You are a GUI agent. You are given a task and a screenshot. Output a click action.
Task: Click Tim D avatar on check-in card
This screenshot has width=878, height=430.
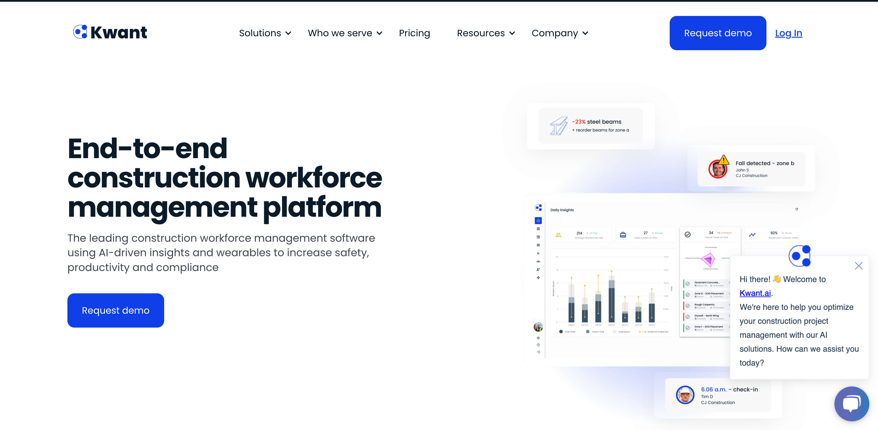(685, 395)
